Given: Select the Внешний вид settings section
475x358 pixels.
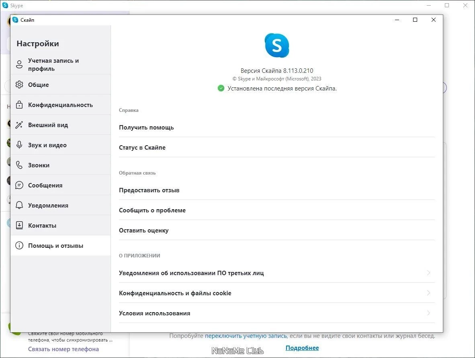Looking at the screenshot, I should [61, 125].
